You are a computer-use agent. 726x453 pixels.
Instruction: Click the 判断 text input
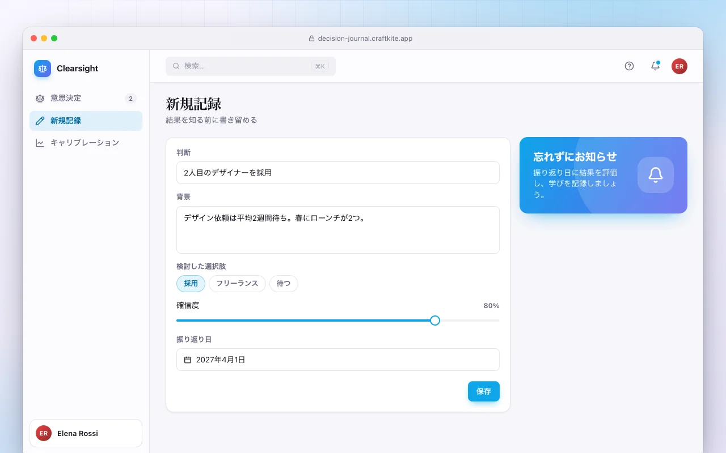point(338,173)
